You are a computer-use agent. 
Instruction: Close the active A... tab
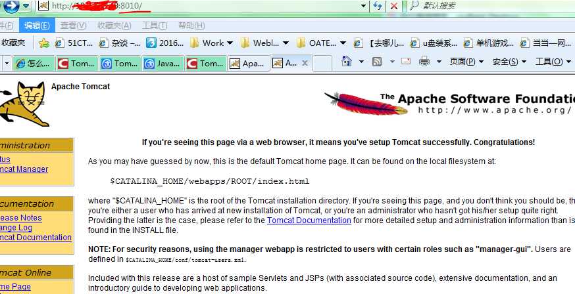(x=305, y=63)
